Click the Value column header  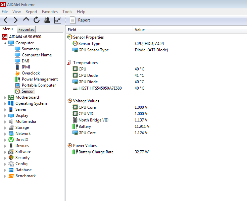point(190,30)
